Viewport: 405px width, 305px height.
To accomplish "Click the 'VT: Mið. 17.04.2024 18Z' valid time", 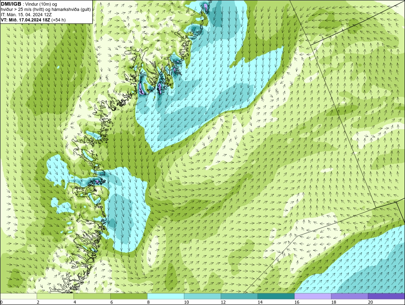I will [26, 20].
